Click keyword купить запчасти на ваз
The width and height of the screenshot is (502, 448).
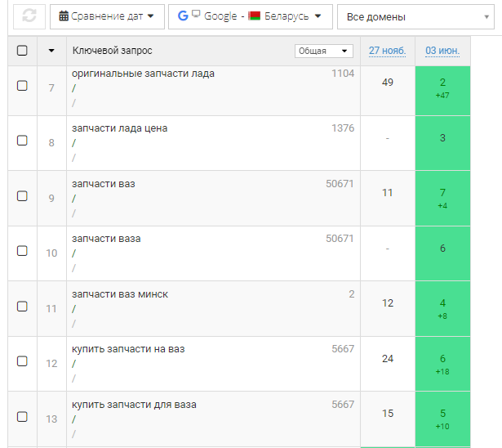pos(128,349)
